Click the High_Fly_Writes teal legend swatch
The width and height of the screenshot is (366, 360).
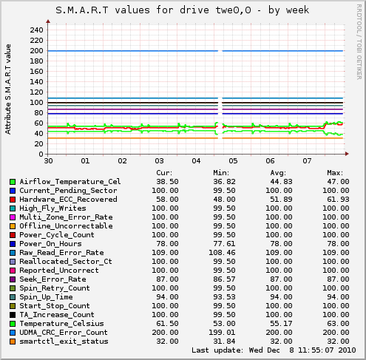coord(13,208)
